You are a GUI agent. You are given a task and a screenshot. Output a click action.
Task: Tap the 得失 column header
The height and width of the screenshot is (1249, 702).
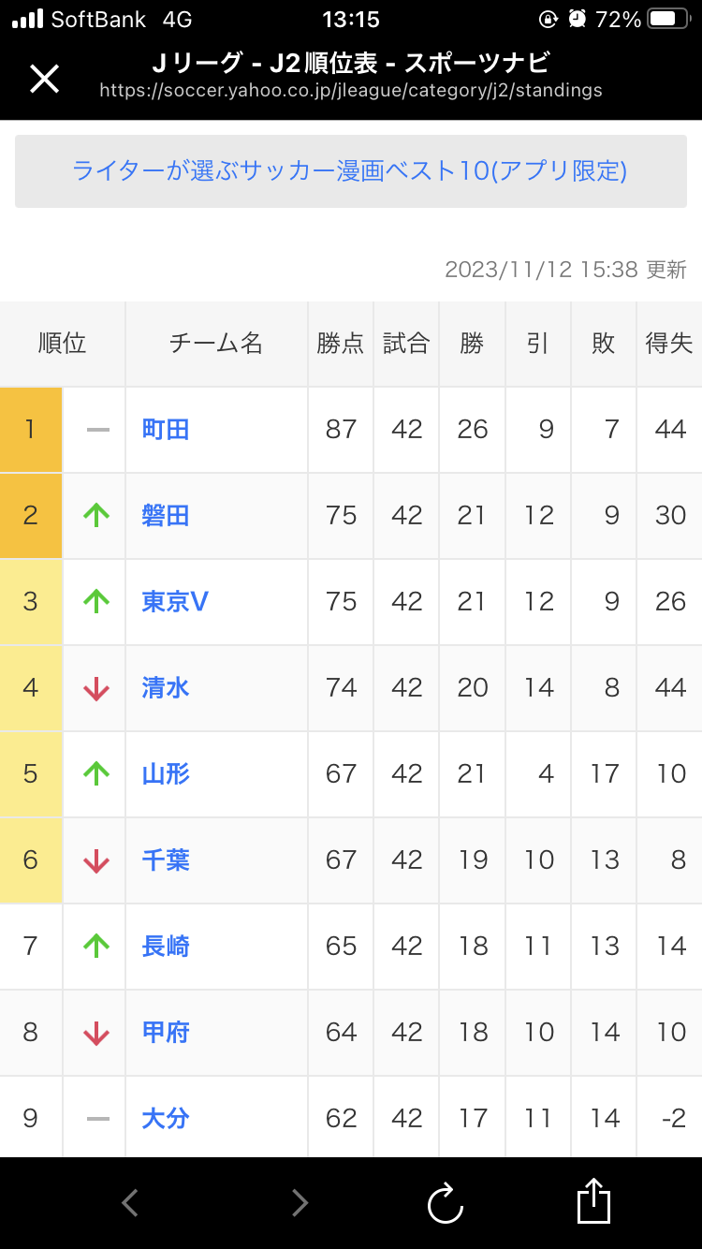pyautogui.click(x=669, y=344)
